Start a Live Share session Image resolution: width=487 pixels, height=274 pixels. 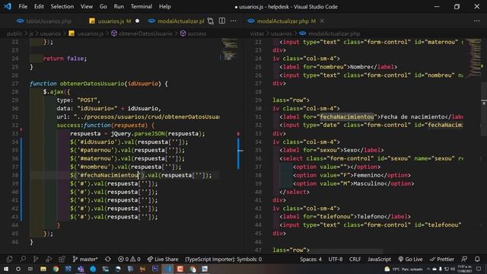click(x=163, y=259)
